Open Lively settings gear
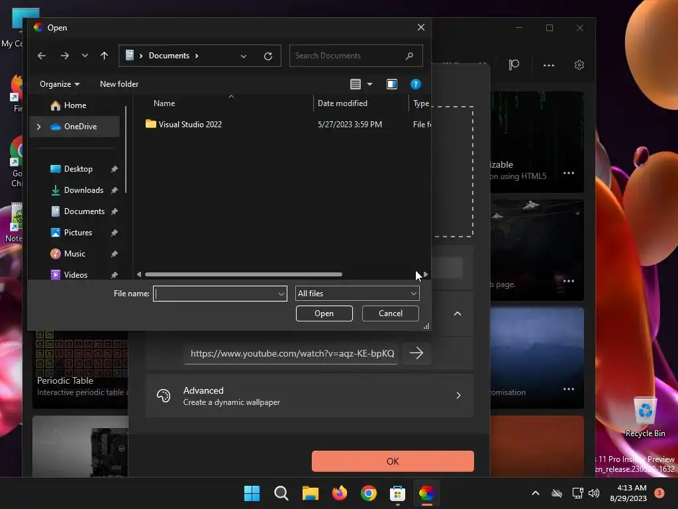 pos(579,65)
